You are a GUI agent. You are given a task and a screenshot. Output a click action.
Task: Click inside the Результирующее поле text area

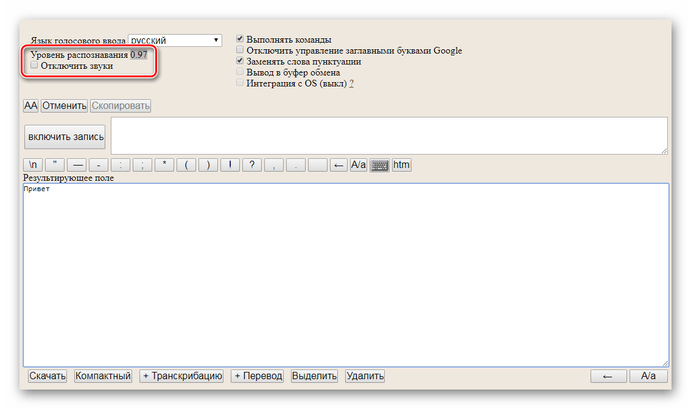pyautogui.click(x=345, y=274)
